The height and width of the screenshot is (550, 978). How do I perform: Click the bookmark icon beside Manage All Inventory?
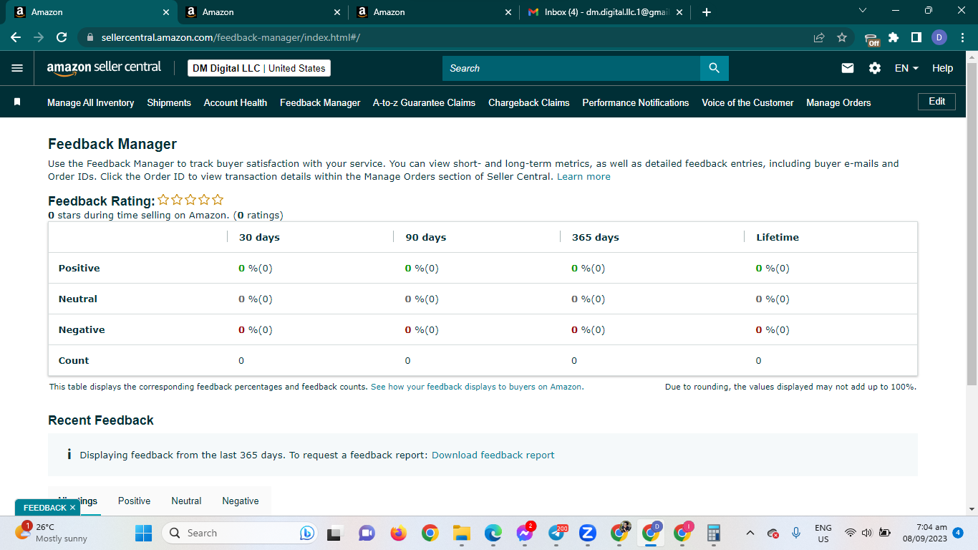click(x=17, y=102)
